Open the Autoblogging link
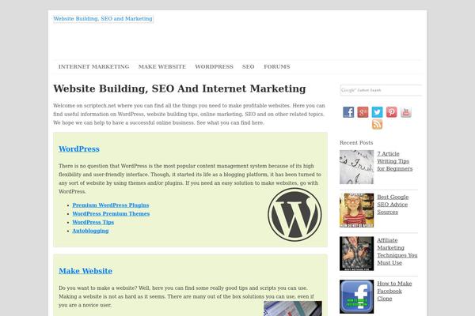 [x=90, y=231]
